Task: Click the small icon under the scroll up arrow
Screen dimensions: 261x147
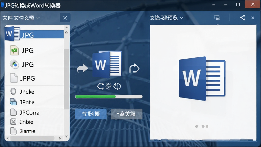Action: point(67,32)
